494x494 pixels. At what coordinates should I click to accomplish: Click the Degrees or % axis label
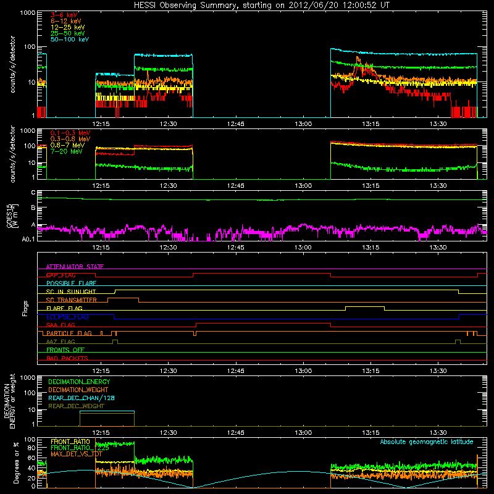(x=16, y=463)
